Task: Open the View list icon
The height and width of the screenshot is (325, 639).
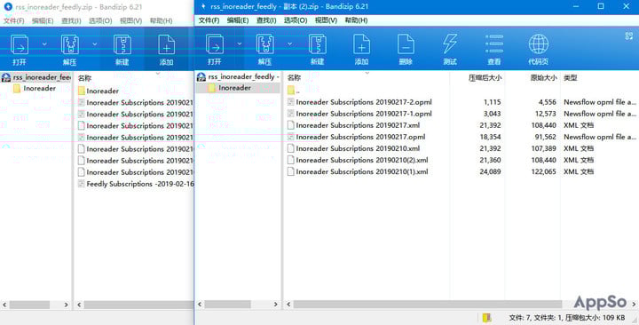Action: (x=494, y=44)
